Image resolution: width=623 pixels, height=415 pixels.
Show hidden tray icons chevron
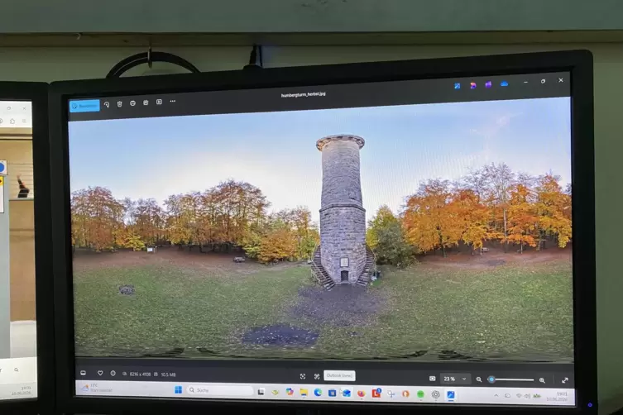[496, 395]
